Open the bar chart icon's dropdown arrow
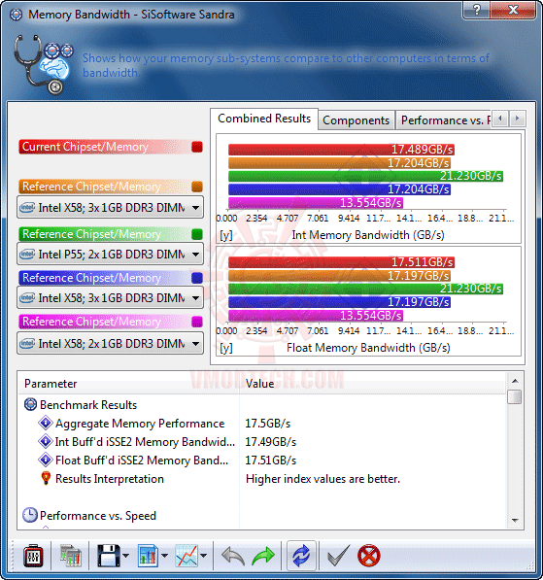The height and width of the screenshot is (580, 543). [x=164, y=556]
